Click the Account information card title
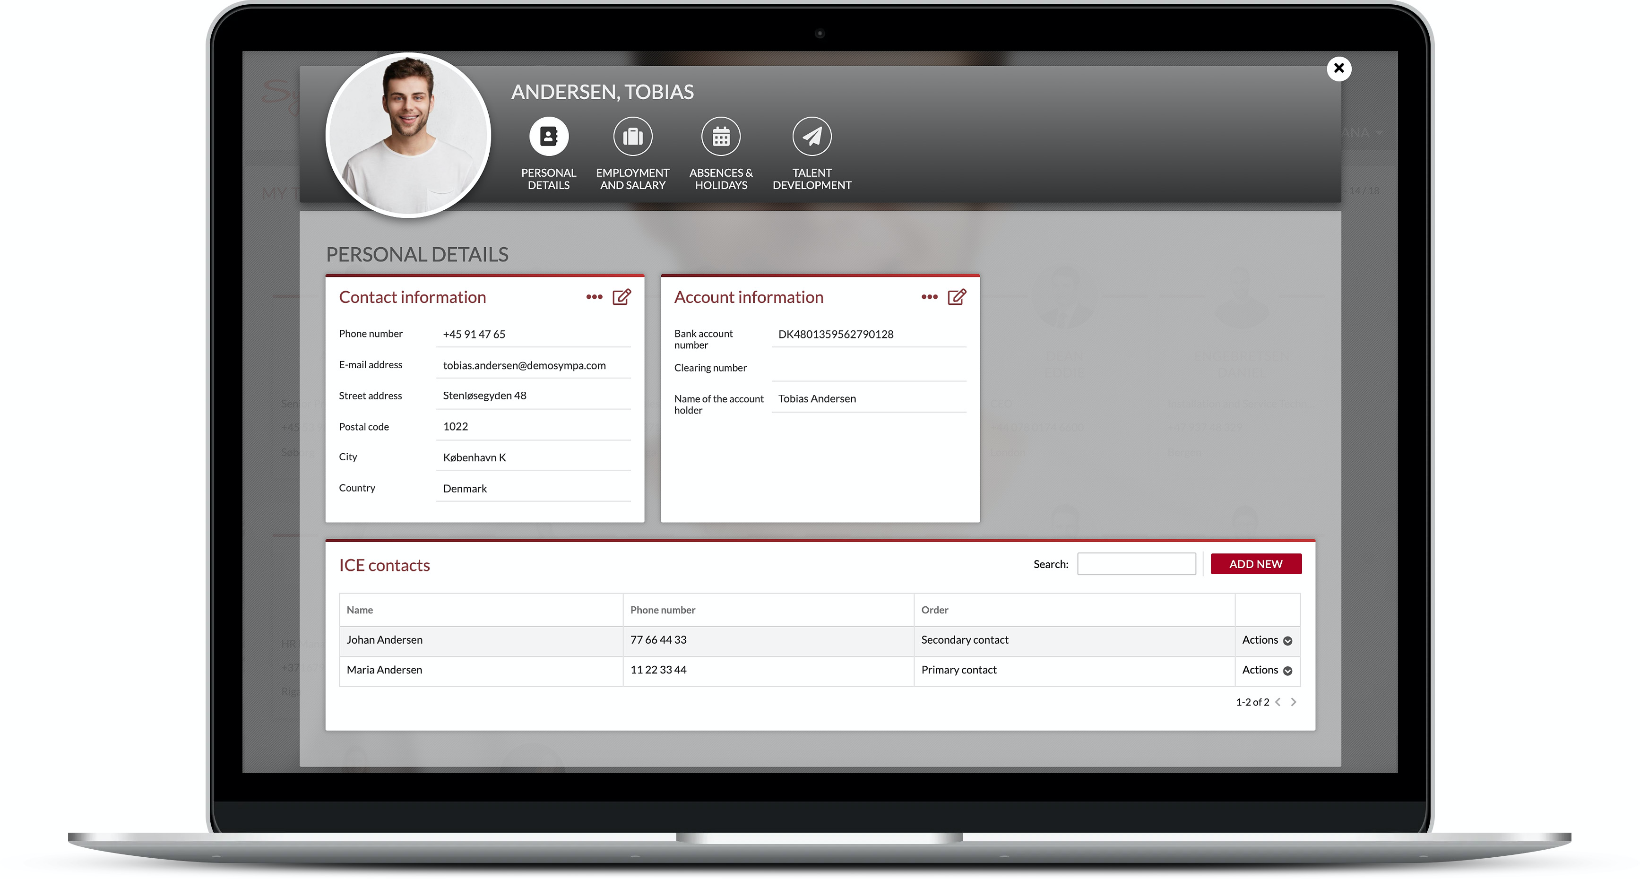Viewport: 1640px width, 879px height. [748, 297]
